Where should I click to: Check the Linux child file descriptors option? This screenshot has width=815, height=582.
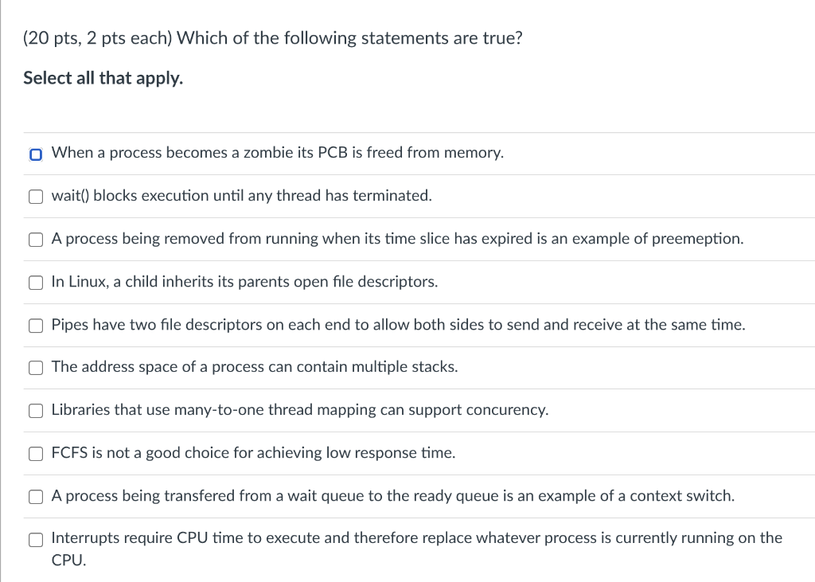point(35,282)
